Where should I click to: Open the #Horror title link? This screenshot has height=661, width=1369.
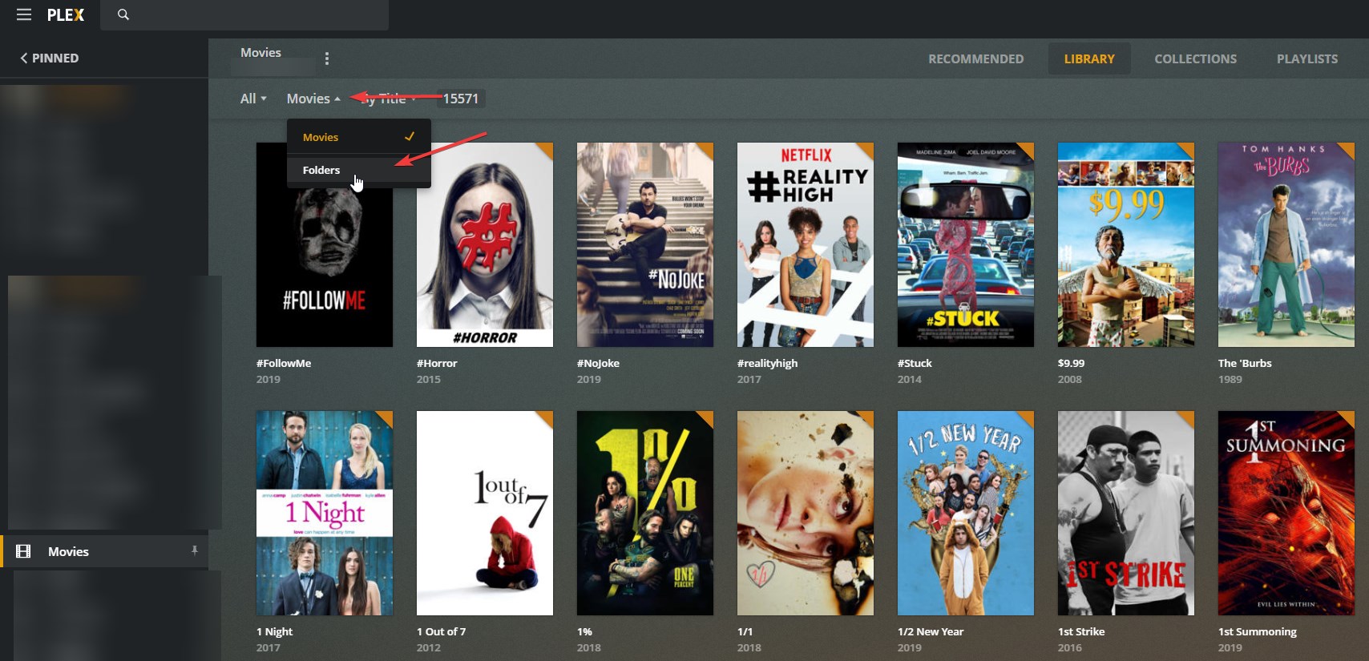click(x=437, y=363)
